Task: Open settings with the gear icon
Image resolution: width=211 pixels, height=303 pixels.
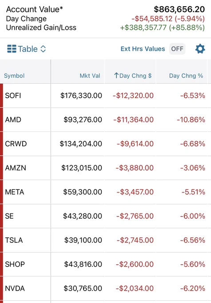Action: [x=200, y=49]
